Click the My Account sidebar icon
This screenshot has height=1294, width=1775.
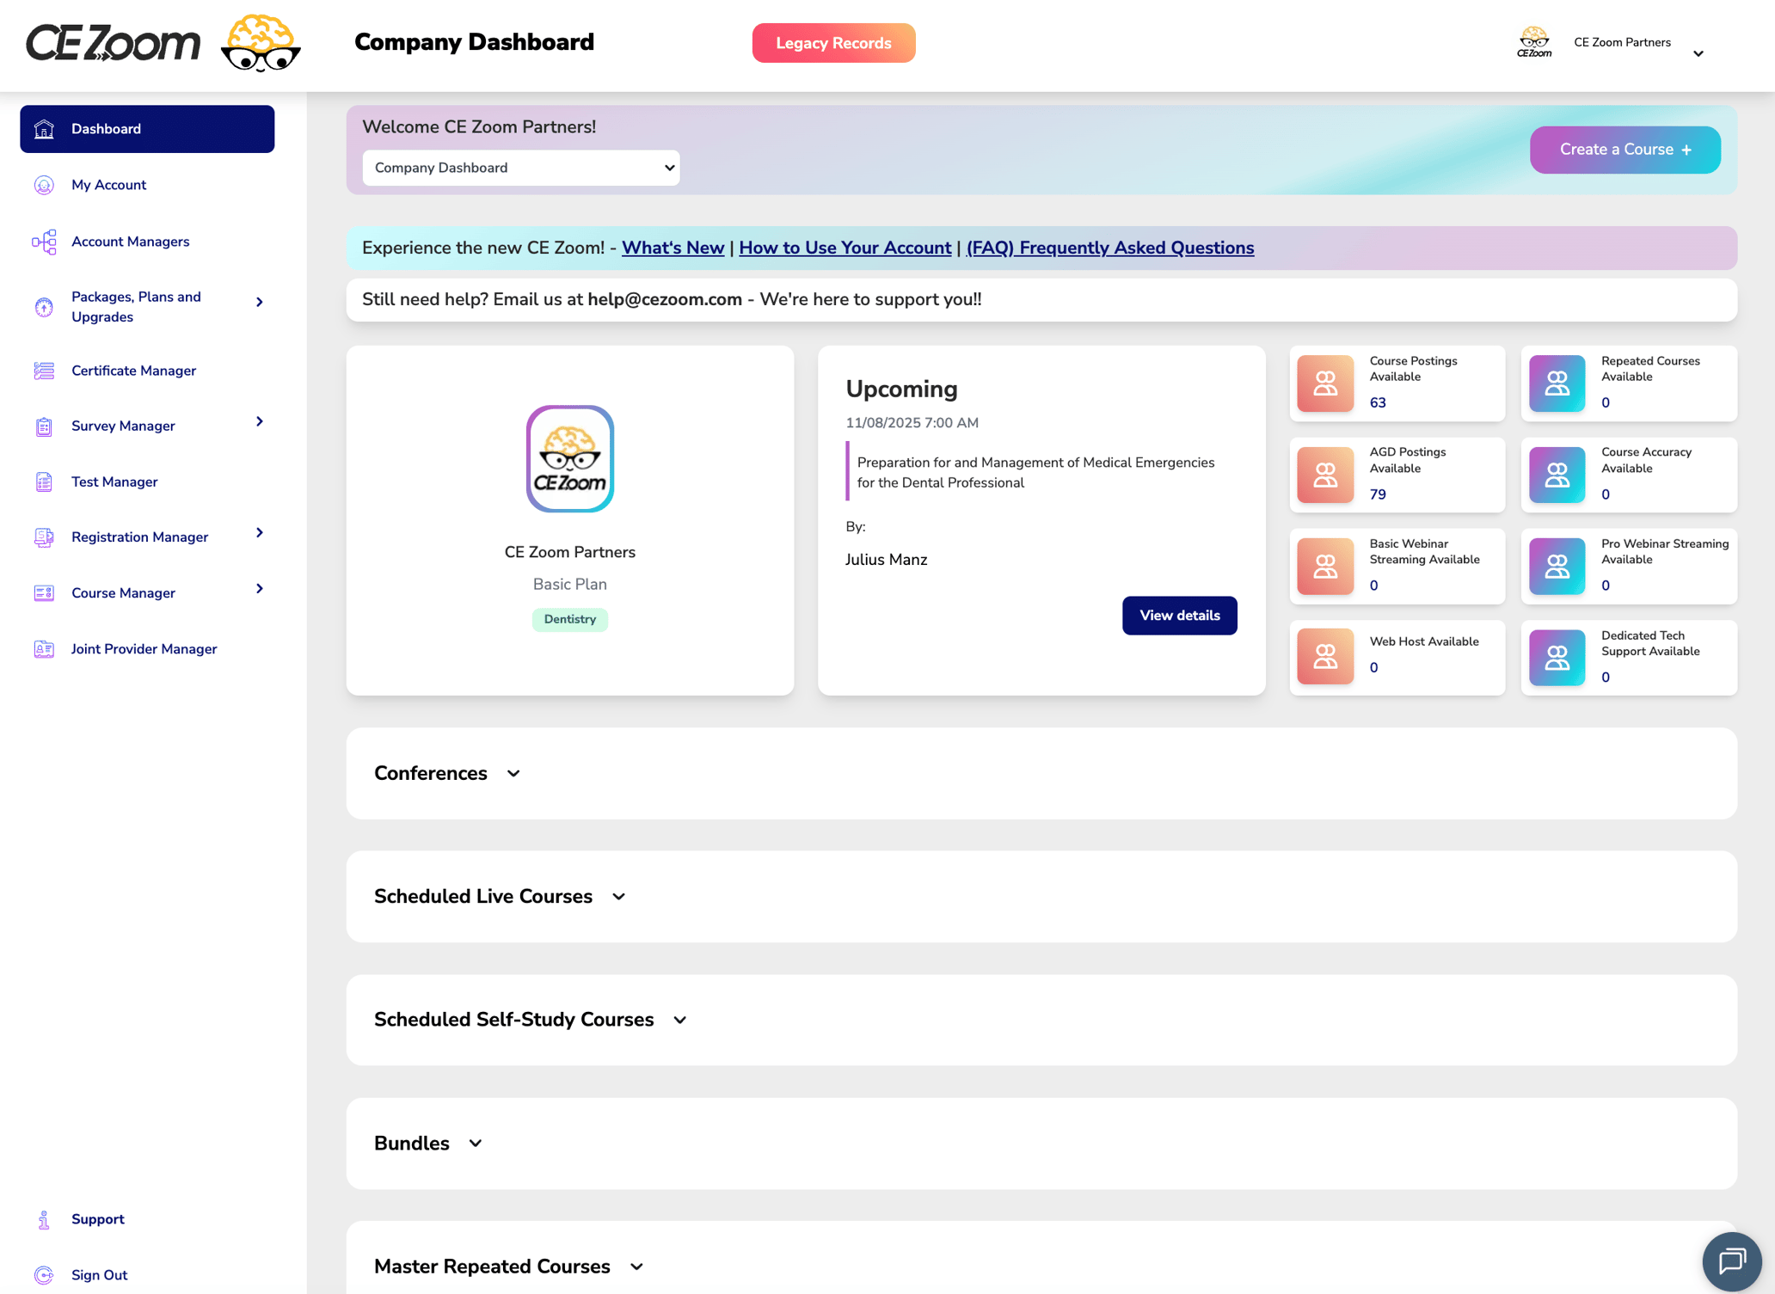coord(43,185)
